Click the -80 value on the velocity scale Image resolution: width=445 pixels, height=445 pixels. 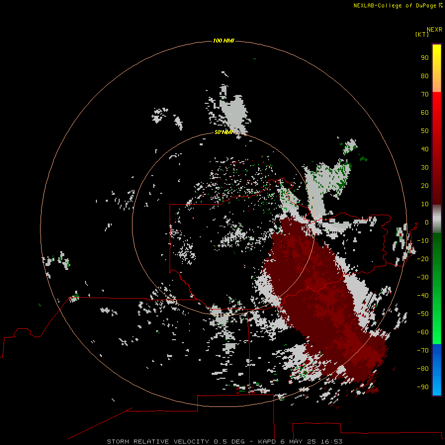423,369
